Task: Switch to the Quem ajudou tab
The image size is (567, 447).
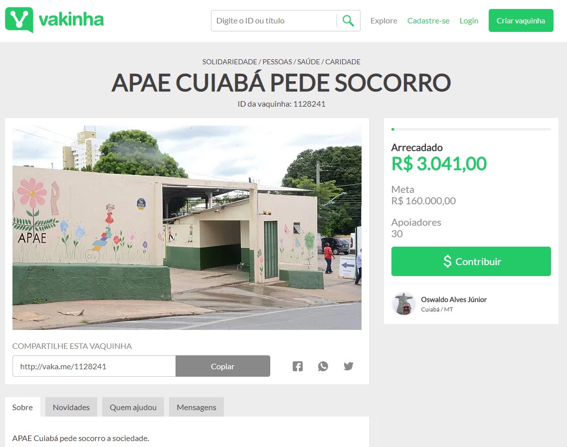Action: coord(133,407)
